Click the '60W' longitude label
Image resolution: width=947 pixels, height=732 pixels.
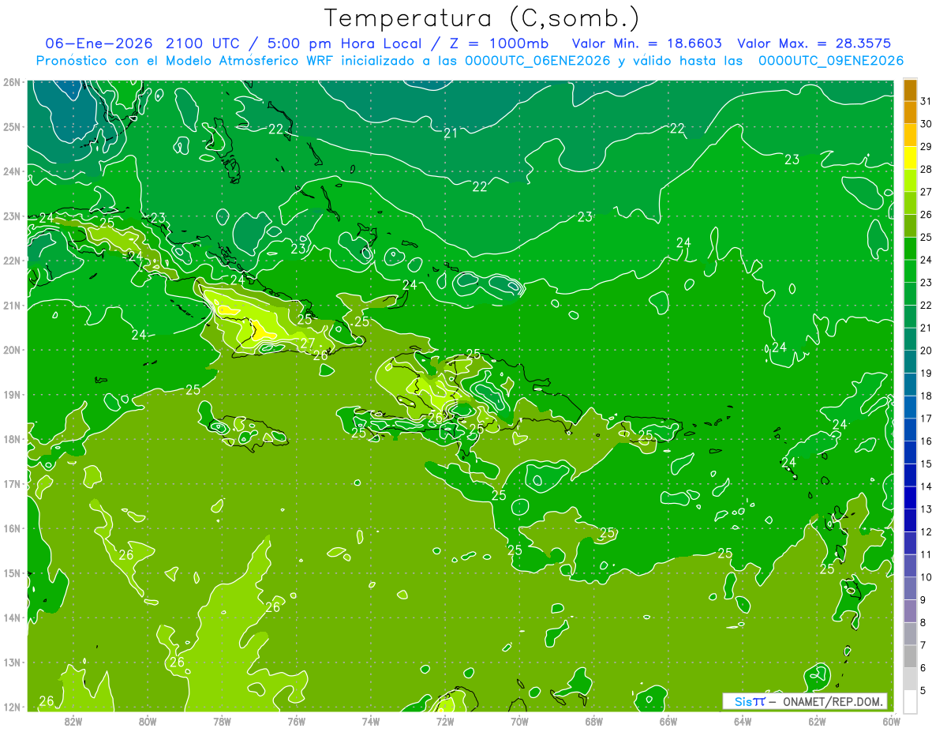891,721
